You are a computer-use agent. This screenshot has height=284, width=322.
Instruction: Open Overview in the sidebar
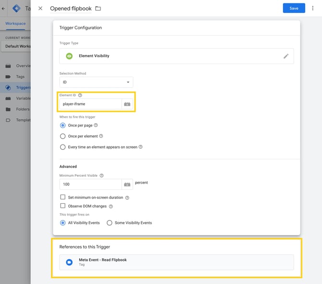click(x=15, y=66)
